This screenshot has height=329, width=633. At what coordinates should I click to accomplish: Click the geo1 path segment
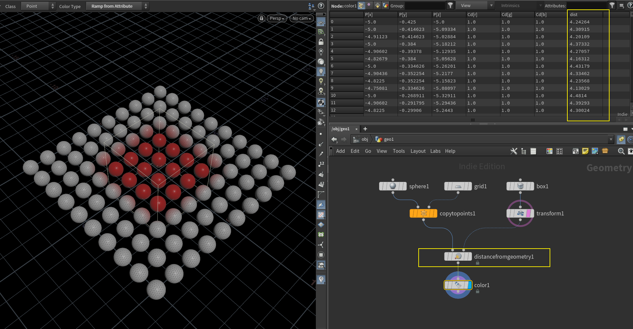[385, 139]
